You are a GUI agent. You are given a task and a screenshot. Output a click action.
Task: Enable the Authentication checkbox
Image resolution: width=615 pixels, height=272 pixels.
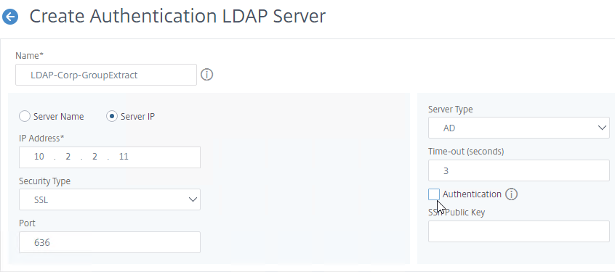tap(434, 194)
